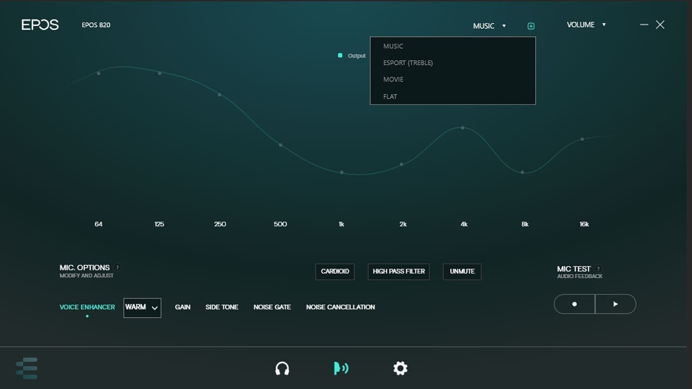The height and width of the screenshot is (389, 692).
Task: Play back the mic test audio
Action: (615, 304)
